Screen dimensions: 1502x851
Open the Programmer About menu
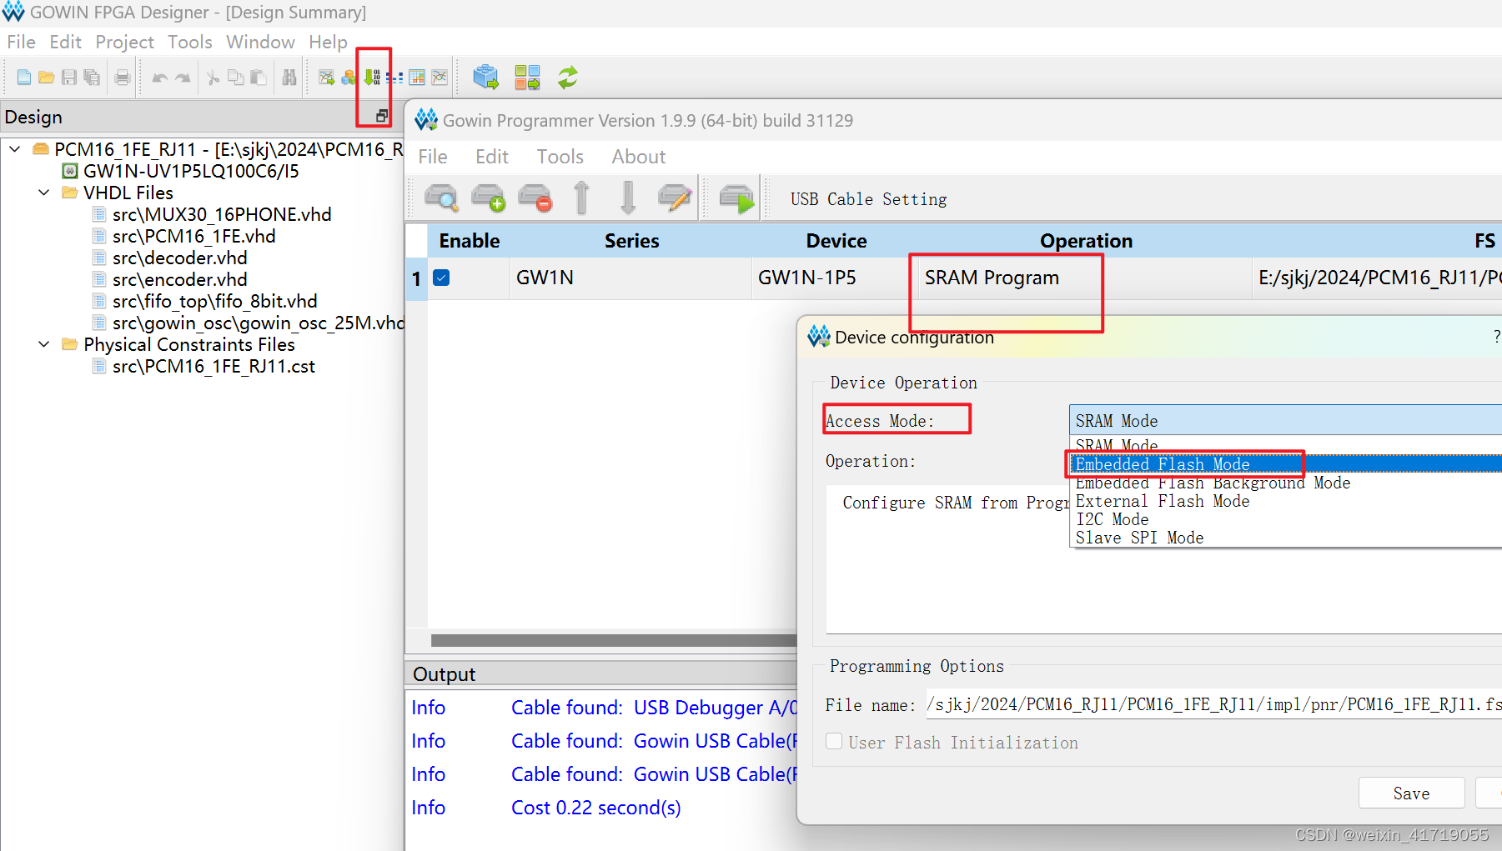639,157
